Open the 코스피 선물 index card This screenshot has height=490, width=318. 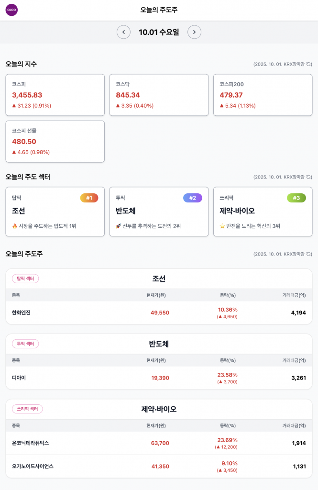click(x=55, y=141)
